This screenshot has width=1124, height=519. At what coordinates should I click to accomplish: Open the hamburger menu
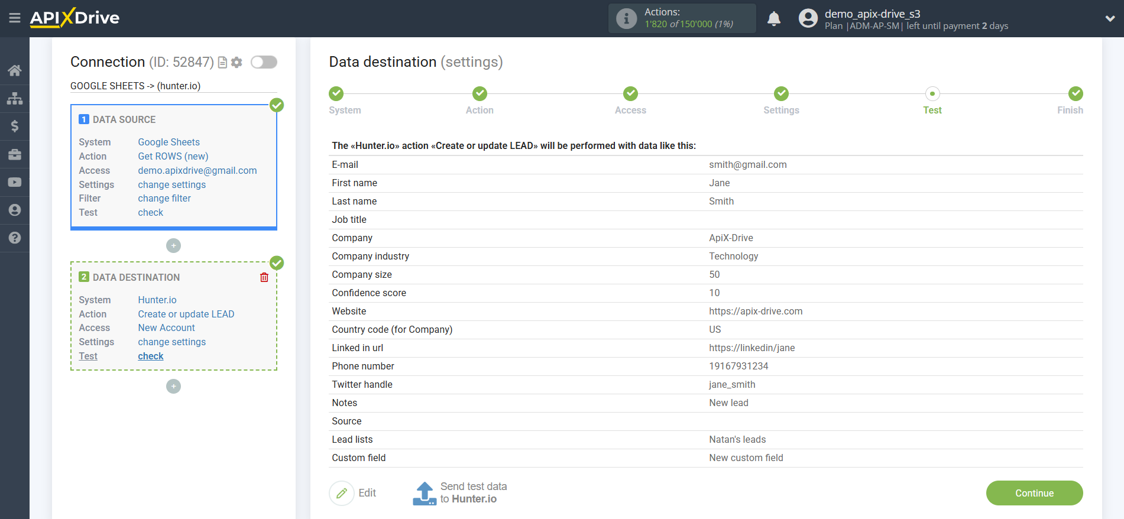tap(15, 18)
